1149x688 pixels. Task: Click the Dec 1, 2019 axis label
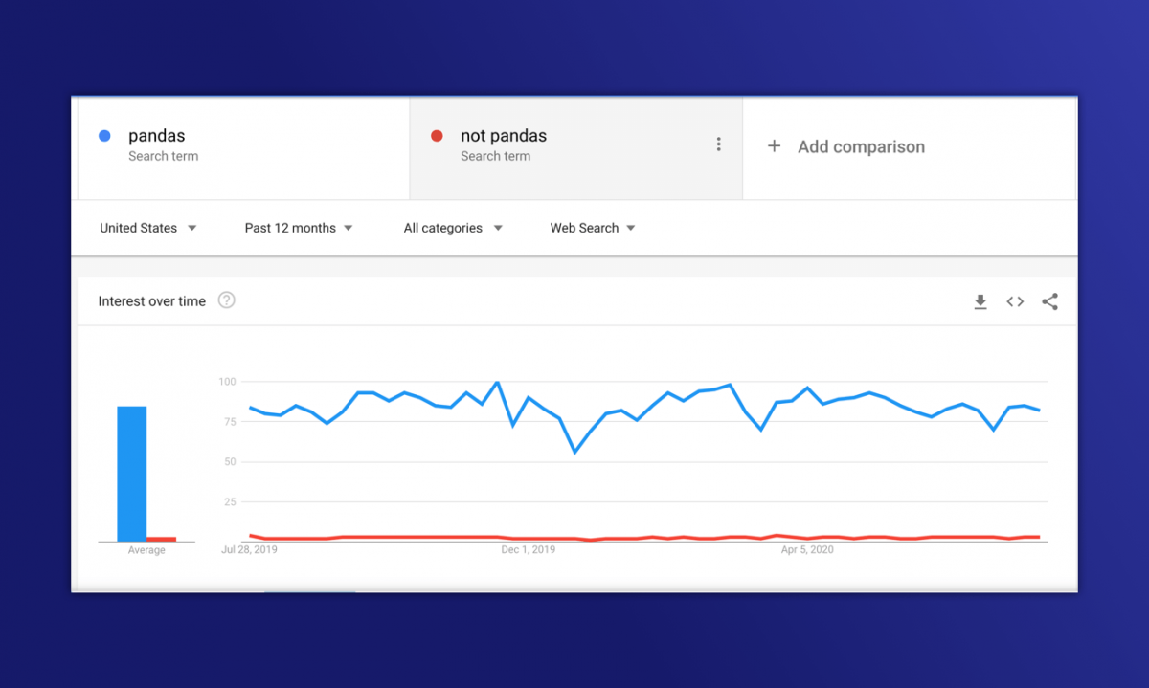(x=529, y=550)
